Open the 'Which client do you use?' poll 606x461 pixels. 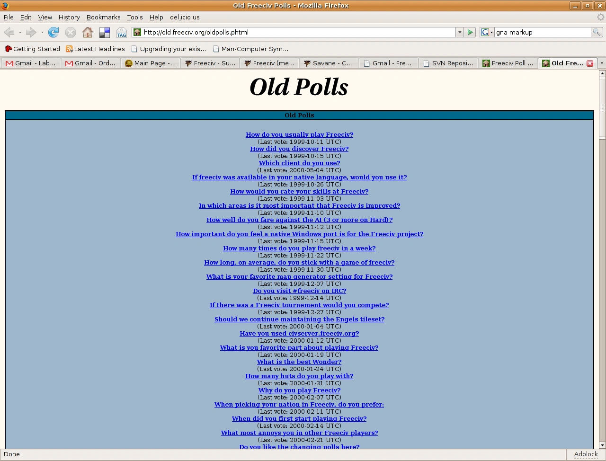pyautogui.click(x=299, y=163)
